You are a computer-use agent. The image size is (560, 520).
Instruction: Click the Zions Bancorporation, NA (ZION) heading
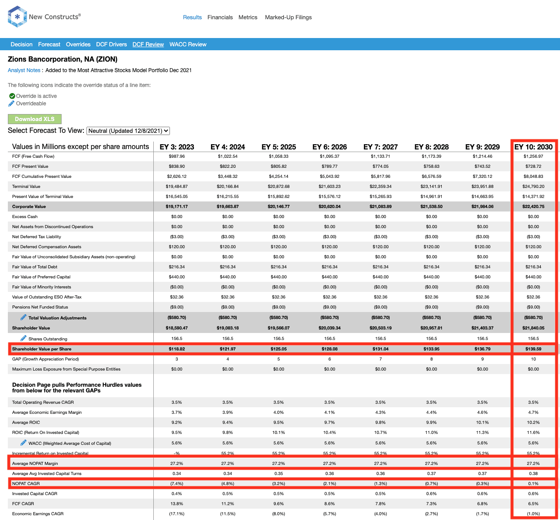[x=62, y=59]
